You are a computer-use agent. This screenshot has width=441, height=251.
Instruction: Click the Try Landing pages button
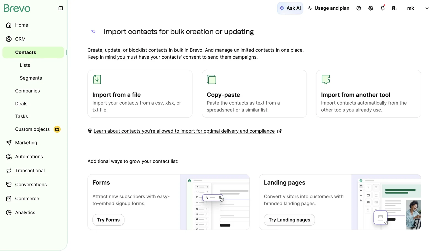(x=289, y=220)
